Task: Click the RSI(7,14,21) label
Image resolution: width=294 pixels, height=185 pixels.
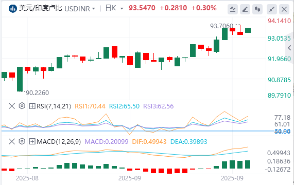Action: point(54,106)
